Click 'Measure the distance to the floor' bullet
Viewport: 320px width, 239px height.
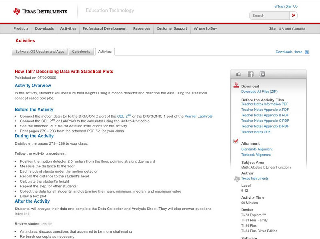tap(47, 166)
